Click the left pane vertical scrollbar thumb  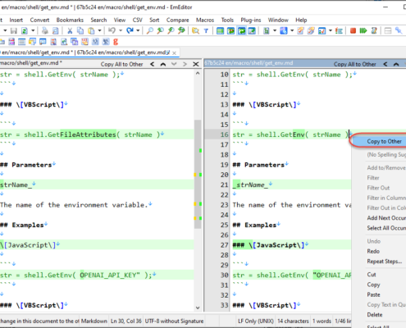coord(198,174)
